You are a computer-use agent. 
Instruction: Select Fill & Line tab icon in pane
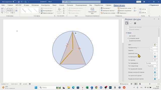point(127,23)
